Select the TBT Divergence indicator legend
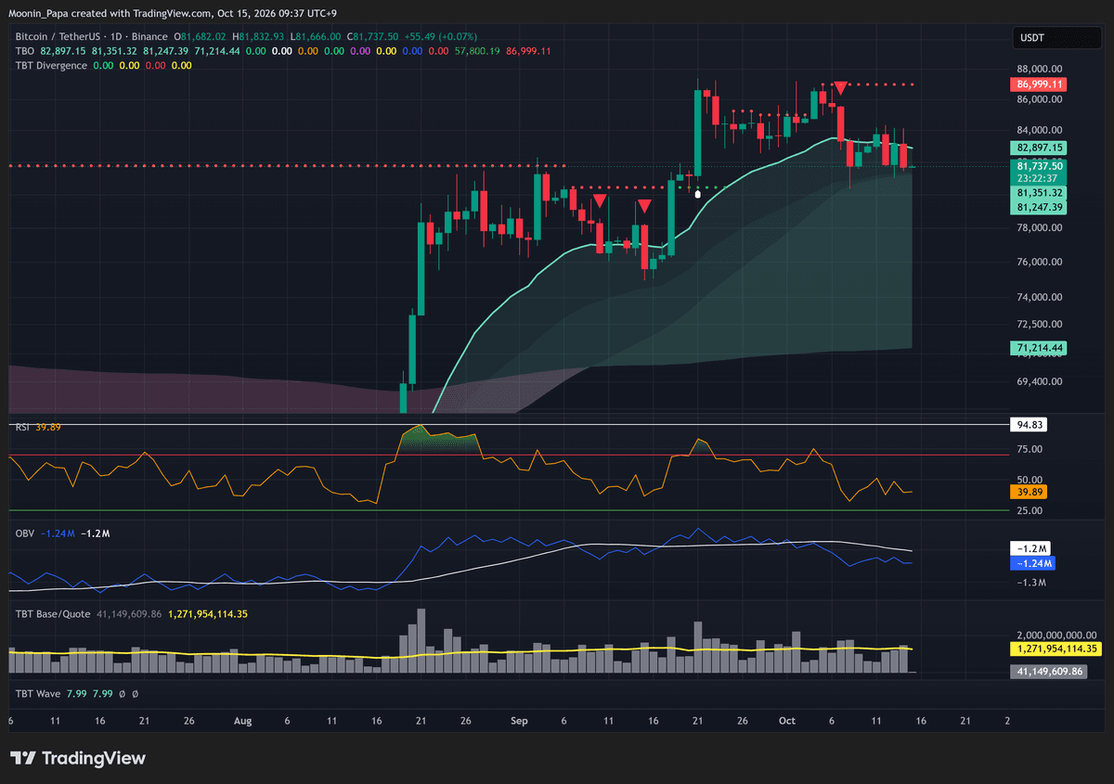The image size is (1114, 784). (51, 66)
